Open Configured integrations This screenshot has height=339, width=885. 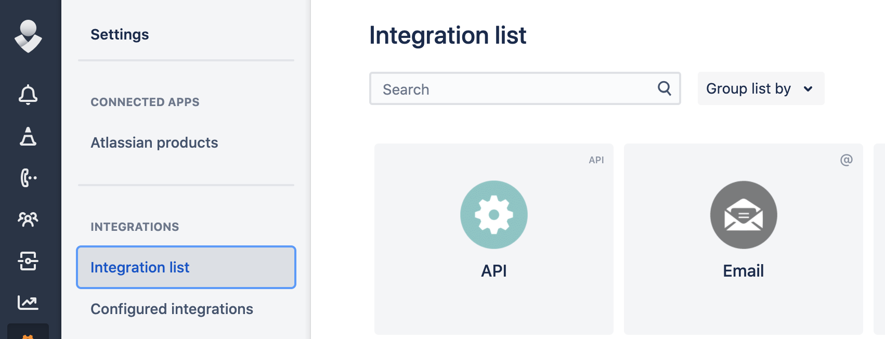172,309
